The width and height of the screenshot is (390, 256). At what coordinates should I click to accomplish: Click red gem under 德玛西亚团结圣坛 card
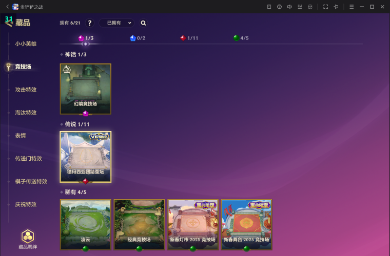tap(86, 181)
